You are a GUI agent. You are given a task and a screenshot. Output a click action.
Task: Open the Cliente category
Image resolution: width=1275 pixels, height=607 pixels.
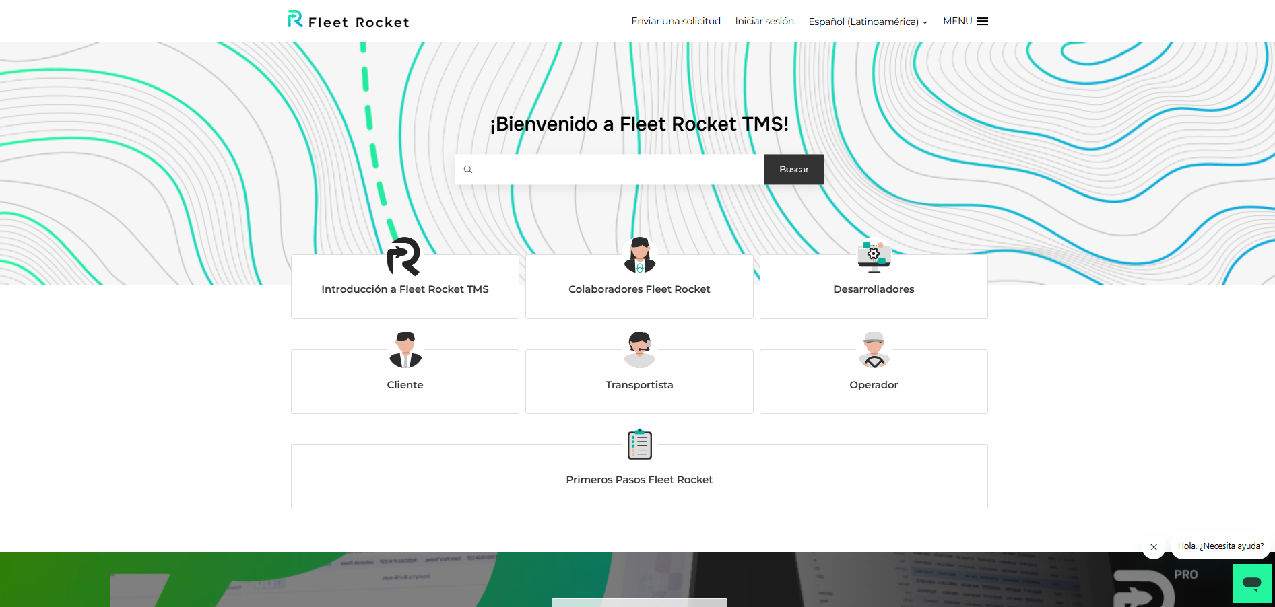point(405,382)
